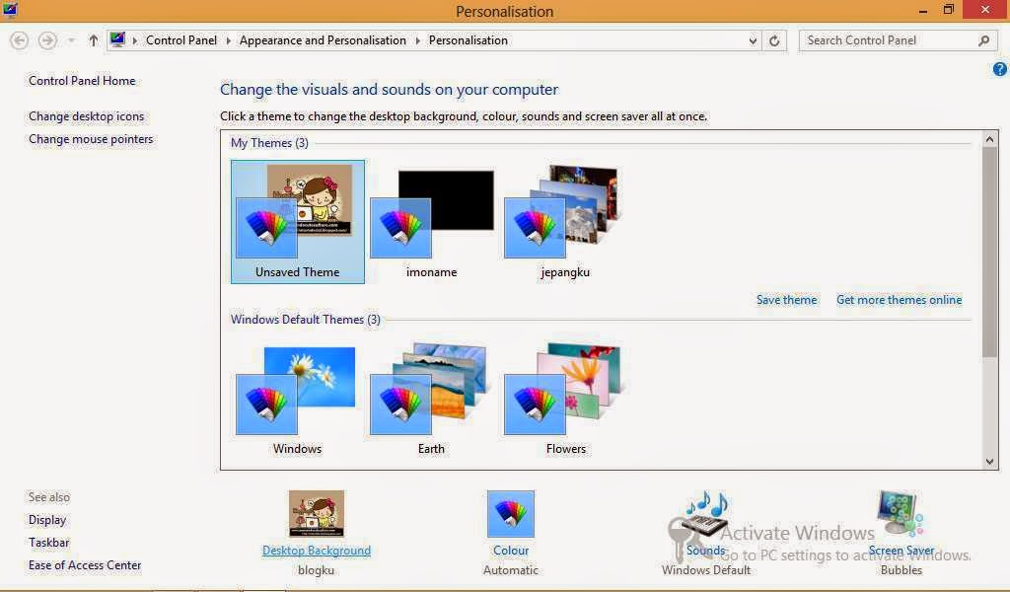This screenshot has width=1010, height=592.
Task: Open the Help question mark icon
Action: point(999,69)
